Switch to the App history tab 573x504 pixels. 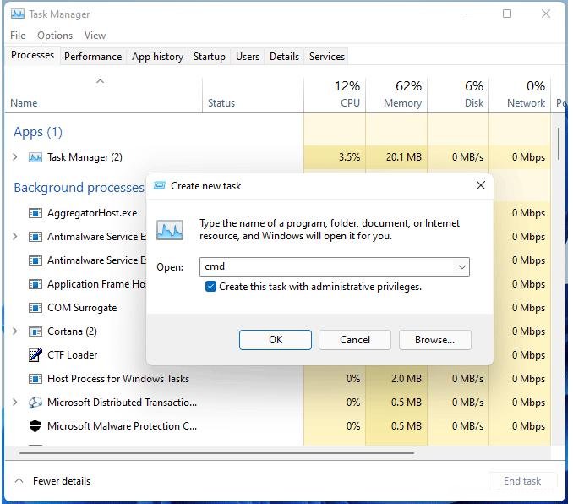[x=157, y=57]
